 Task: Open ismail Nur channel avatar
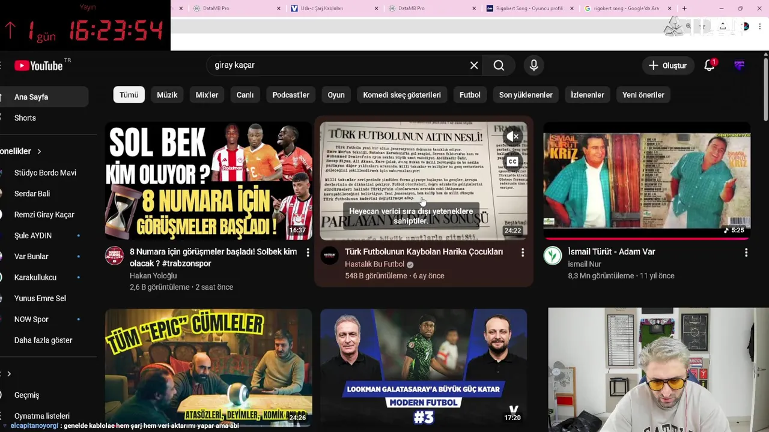(x=553, y=256)
